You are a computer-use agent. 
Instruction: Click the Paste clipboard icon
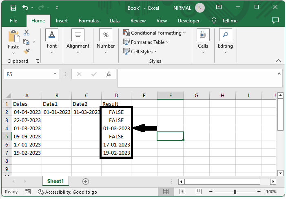click(14, 36)
